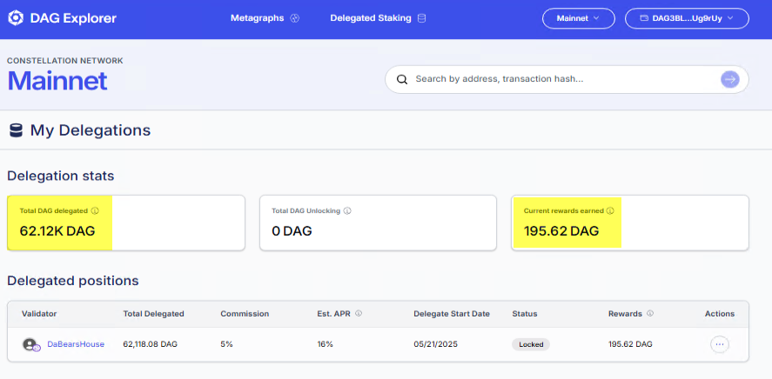Click the 195.62 DAG rewards table cell
772x379 pixels.
(x=630, y=344)
